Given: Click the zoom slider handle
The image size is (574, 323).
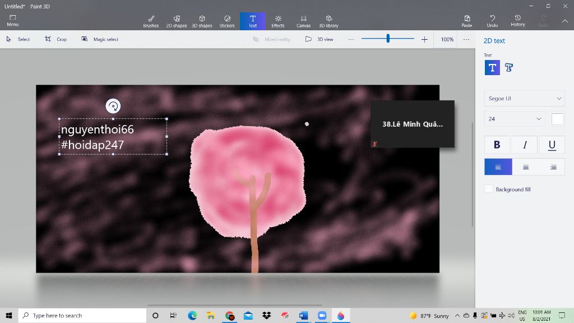Looking at the screenshot, I should pyautogui.click(x=388, y=38).
